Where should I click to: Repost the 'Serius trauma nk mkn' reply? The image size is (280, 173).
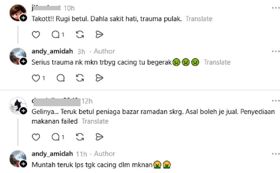click(80, 78)
